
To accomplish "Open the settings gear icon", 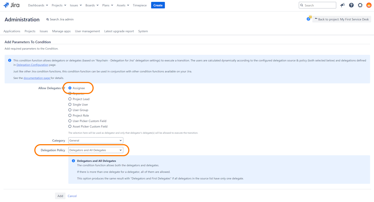I will (360, 5).
